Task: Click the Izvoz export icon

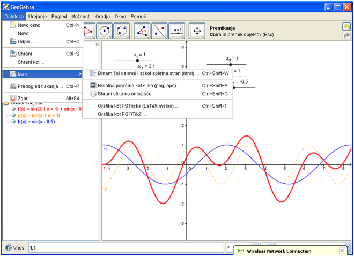Action: coord(13,74)
